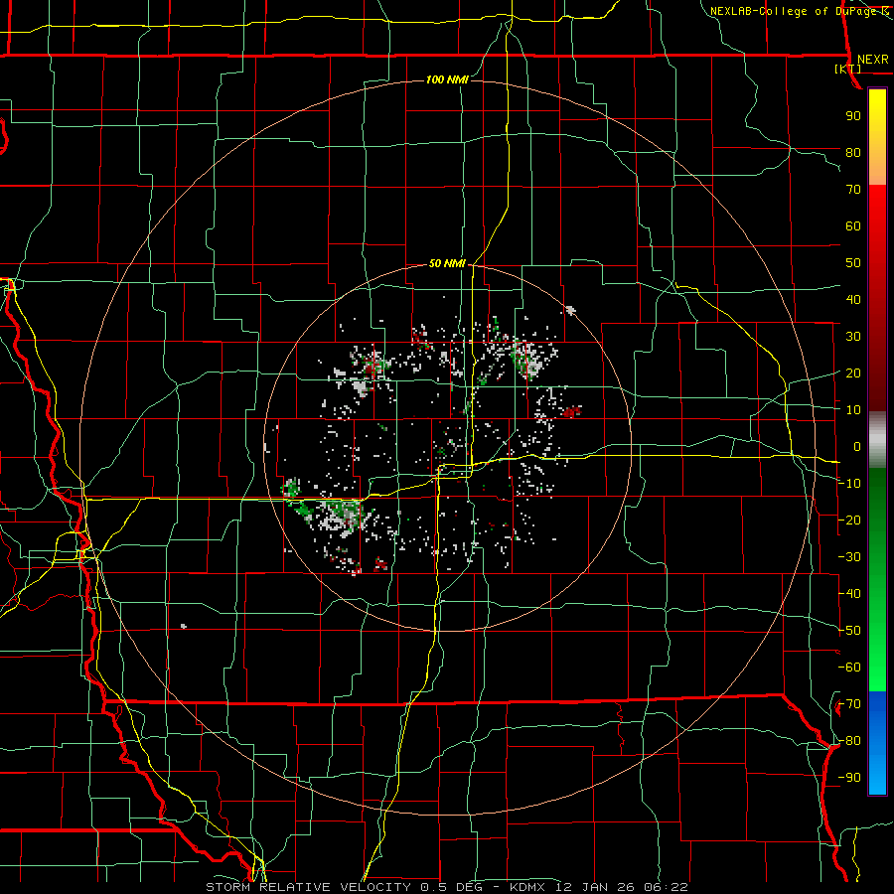The height and width of the screenshot is (894, 894).
Task: Click the positive 50 scale value
Action: (853, 263)
